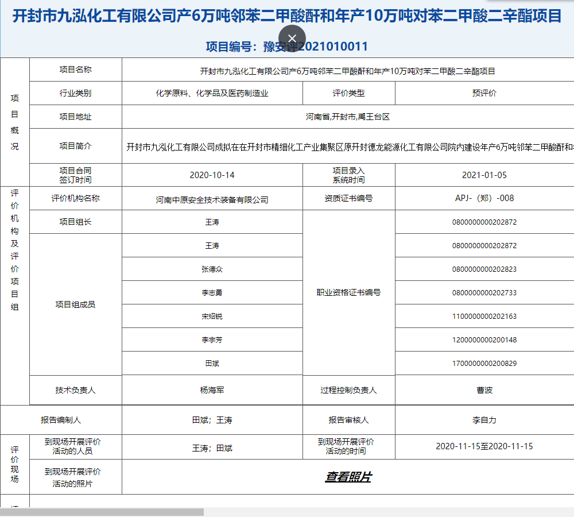
Task: Click the 项目合同签订时间 label
Action: [x=75, y=175]
